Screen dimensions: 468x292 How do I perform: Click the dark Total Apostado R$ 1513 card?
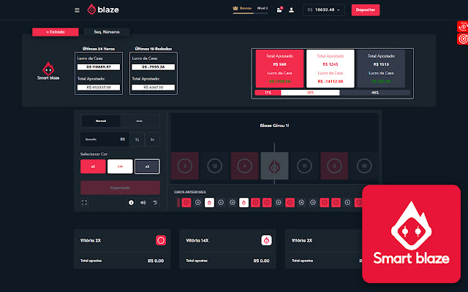381,69
